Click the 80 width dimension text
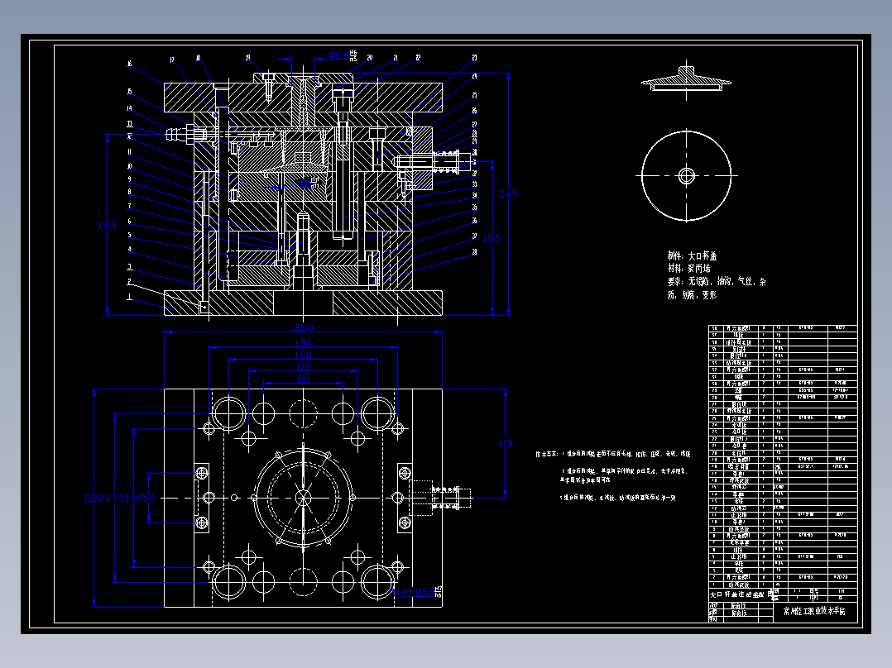 coord(303,379)
